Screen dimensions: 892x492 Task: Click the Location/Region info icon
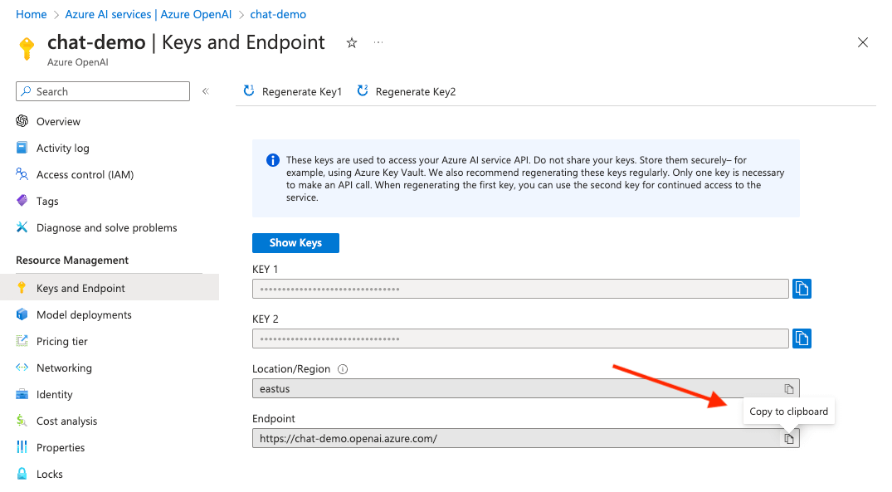coord(342,368)
